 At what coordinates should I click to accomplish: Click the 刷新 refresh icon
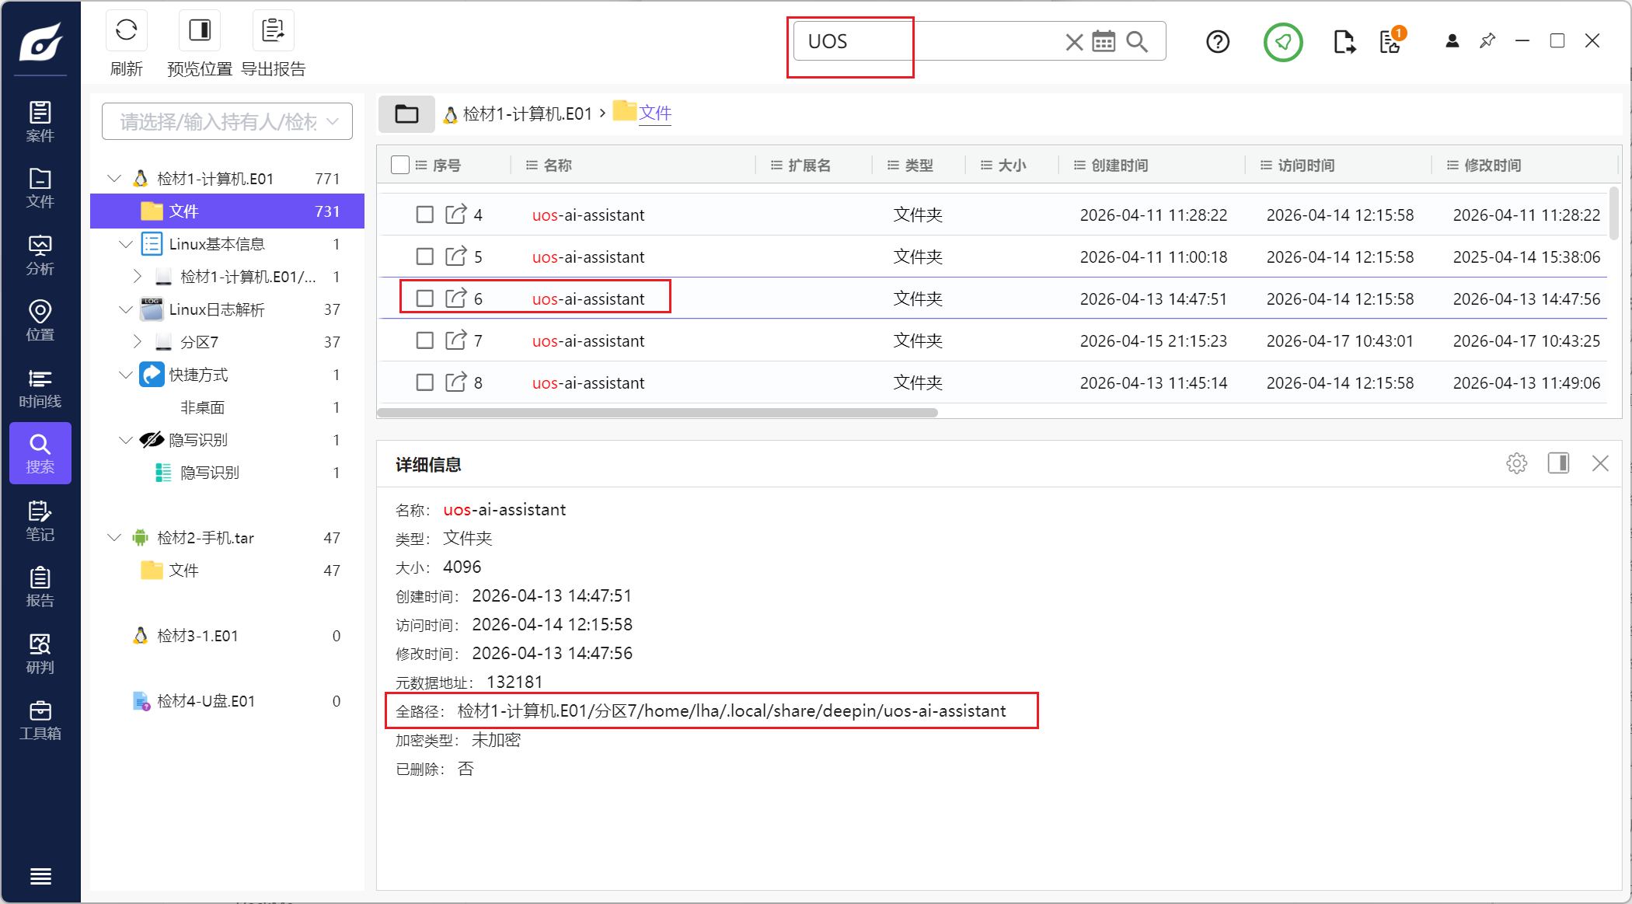127,30
